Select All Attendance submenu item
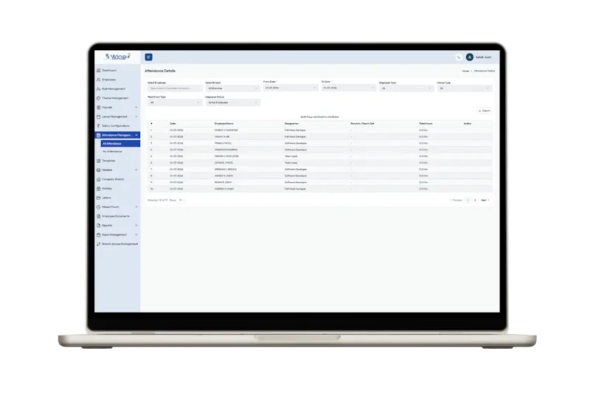Screen dimensions: 590x393 pyautogui.click(x=120, y=144)
